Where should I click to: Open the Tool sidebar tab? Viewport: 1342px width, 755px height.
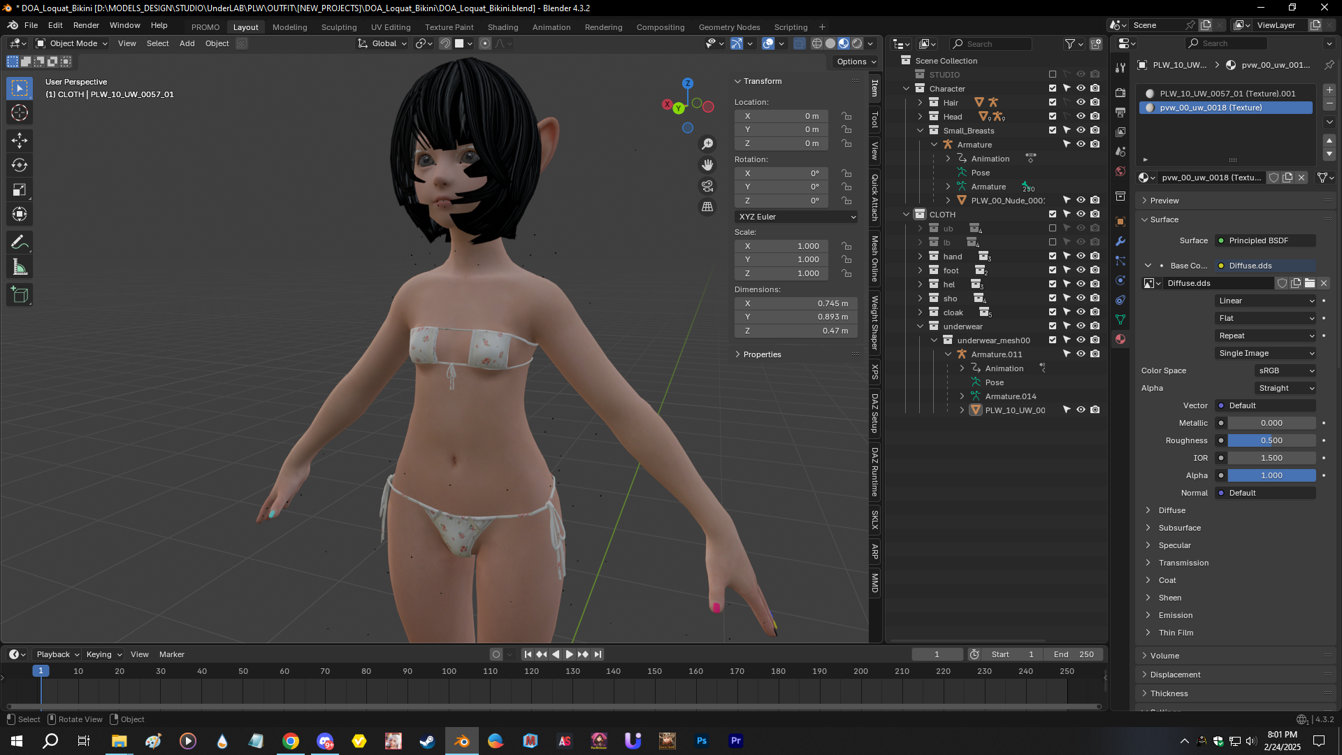(874, 120)
